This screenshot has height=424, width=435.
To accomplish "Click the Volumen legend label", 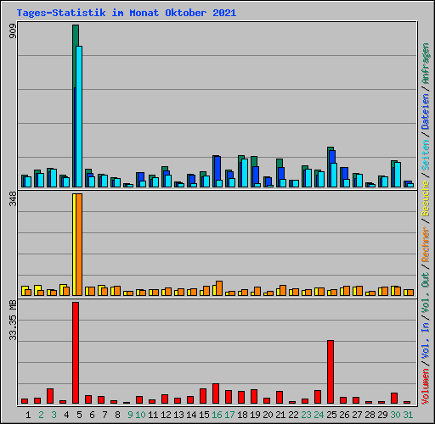I will click(x=426, y=386).
